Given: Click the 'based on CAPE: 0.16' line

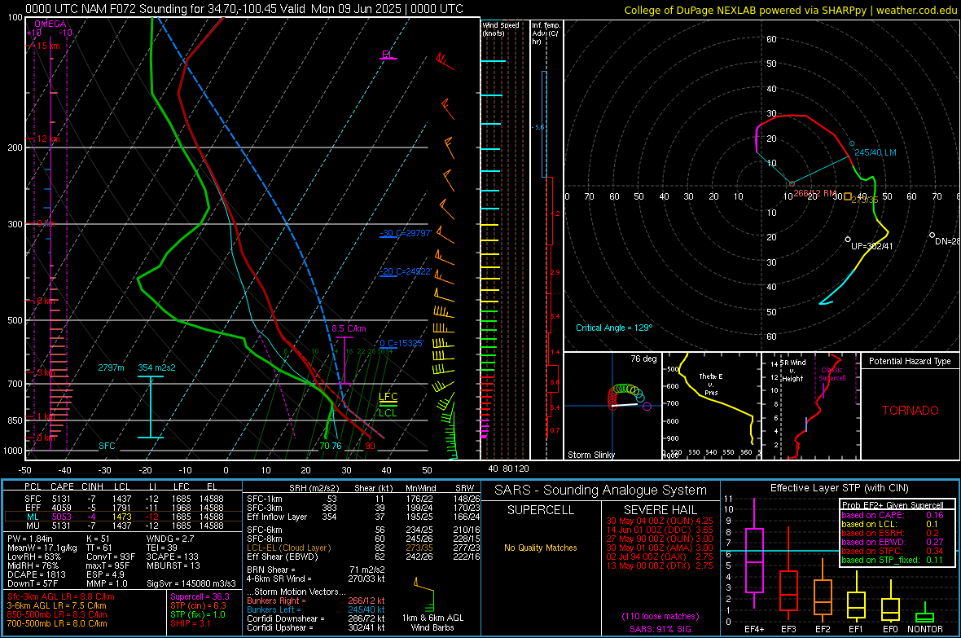Looking at the screenshot, I should point(893,515).
